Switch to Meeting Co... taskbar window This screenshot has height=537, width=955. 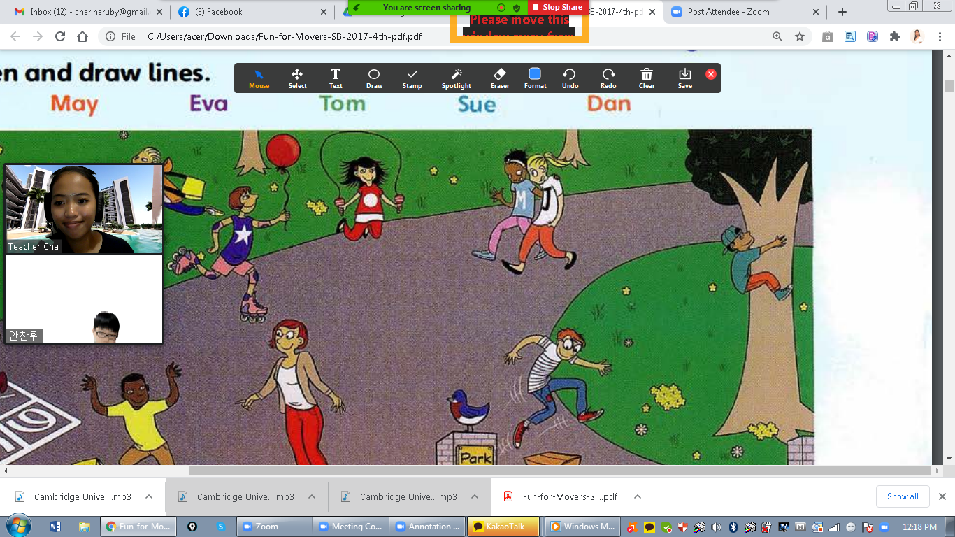(x=350, y=527)
